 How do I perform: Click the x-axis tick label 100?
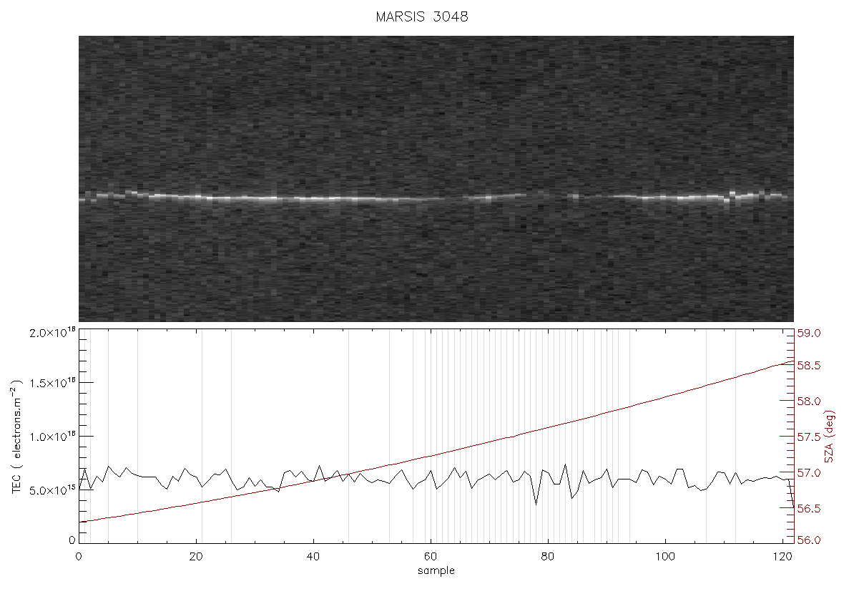click(x=664, y=557)
